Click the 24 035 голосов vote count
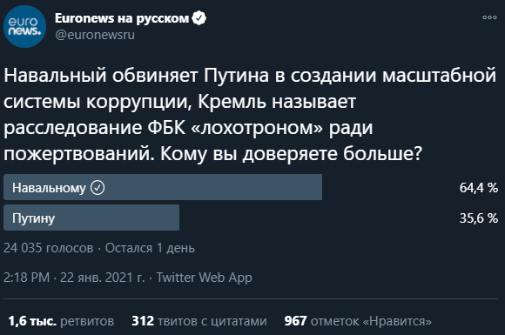The height and width of the screenshot is (335, 505). click(x=48, y=248)
